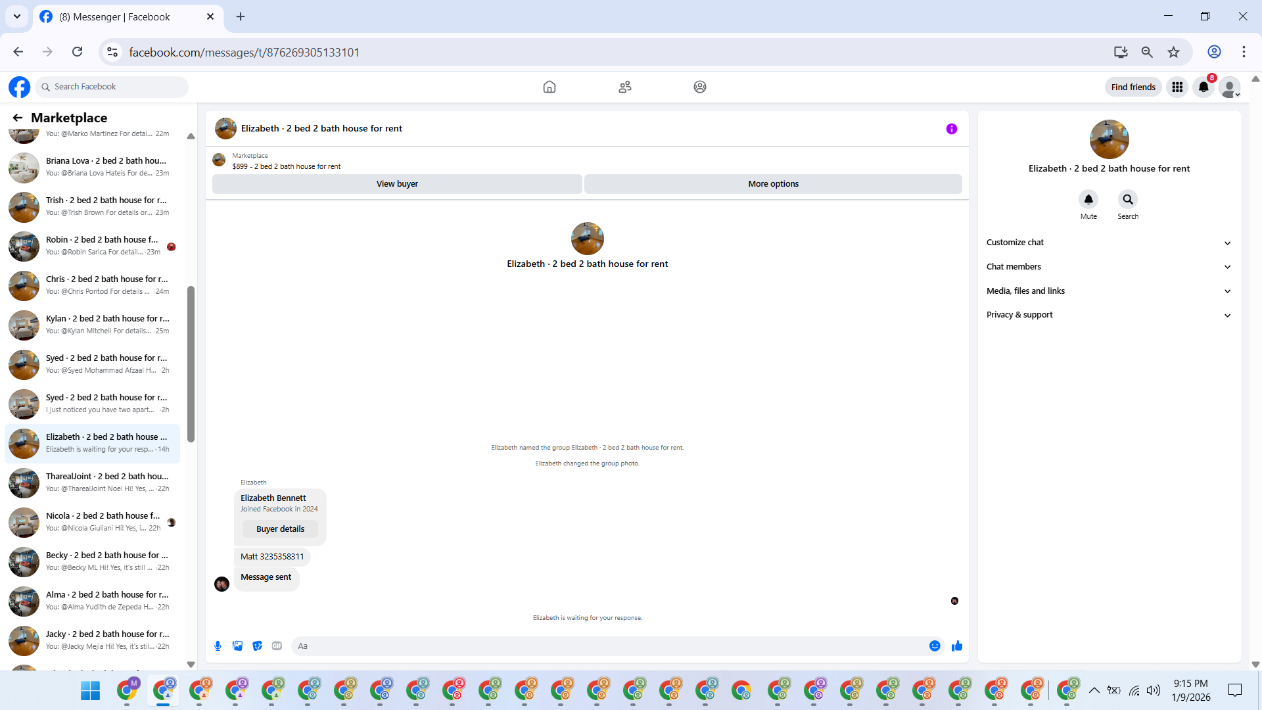Open the emoji picker in message box
Viewport: 1262px width, 710px height.
tap(934, 646)
